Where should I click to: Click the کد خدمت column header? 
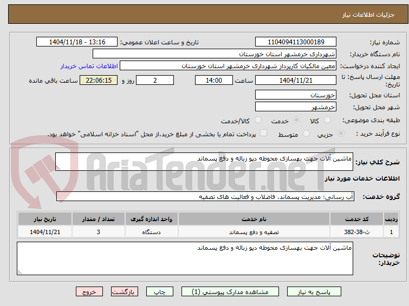point(356,219)
